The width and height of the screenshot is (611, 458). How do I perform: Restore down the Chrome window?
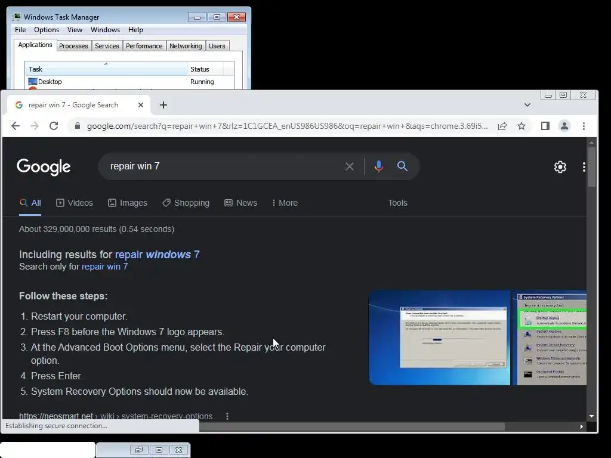click(563, 95)
